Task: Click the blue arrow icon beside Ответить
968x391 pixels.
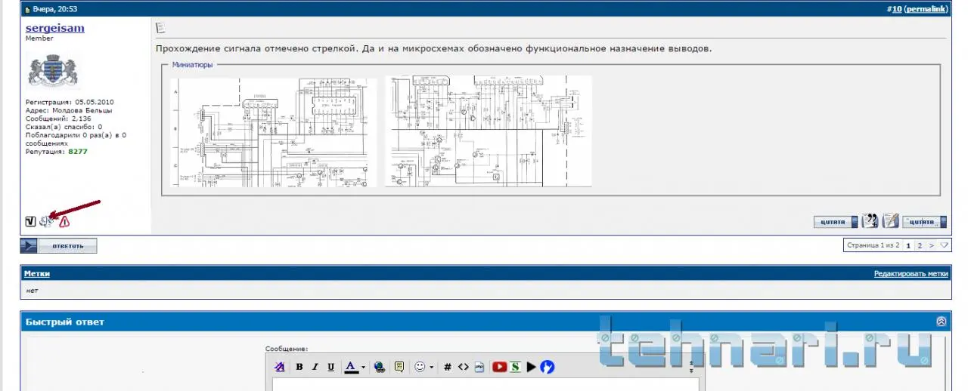Action: pyautogui.click(x=29, y=245)
